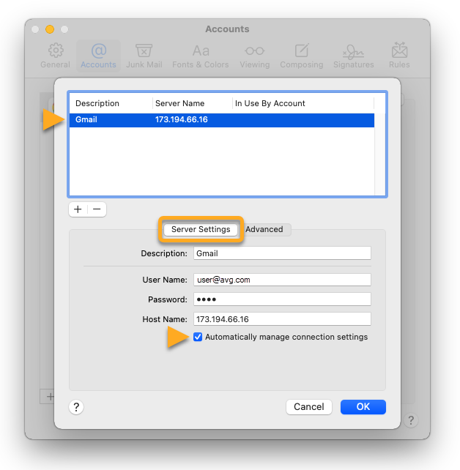Switch to Viewing preferences

pyautogui.click(x=254, y=56)
